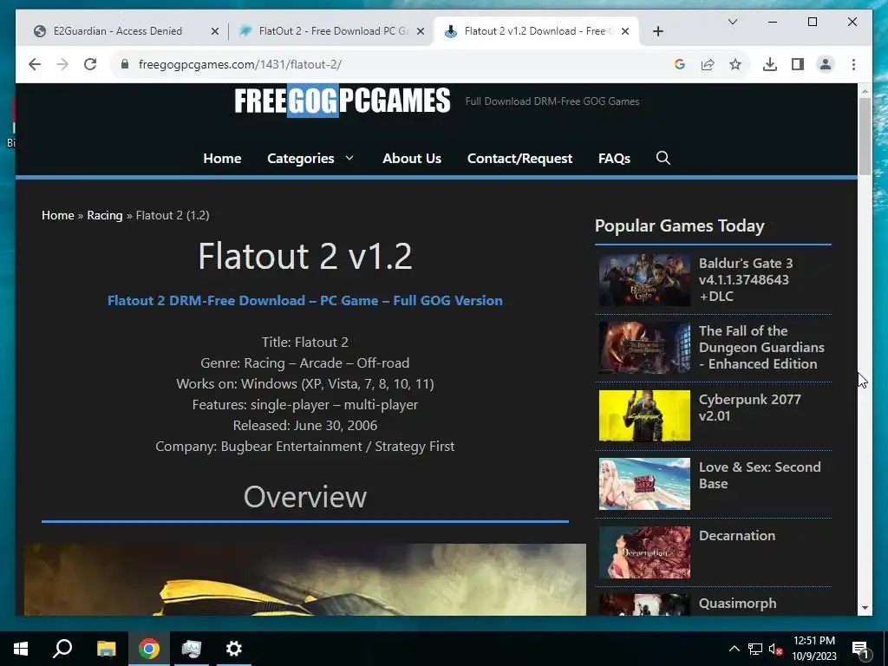The width and height of the screenshot is (888, 666).
Task: Click the padlock site info icon
Action: click(125, 64)
